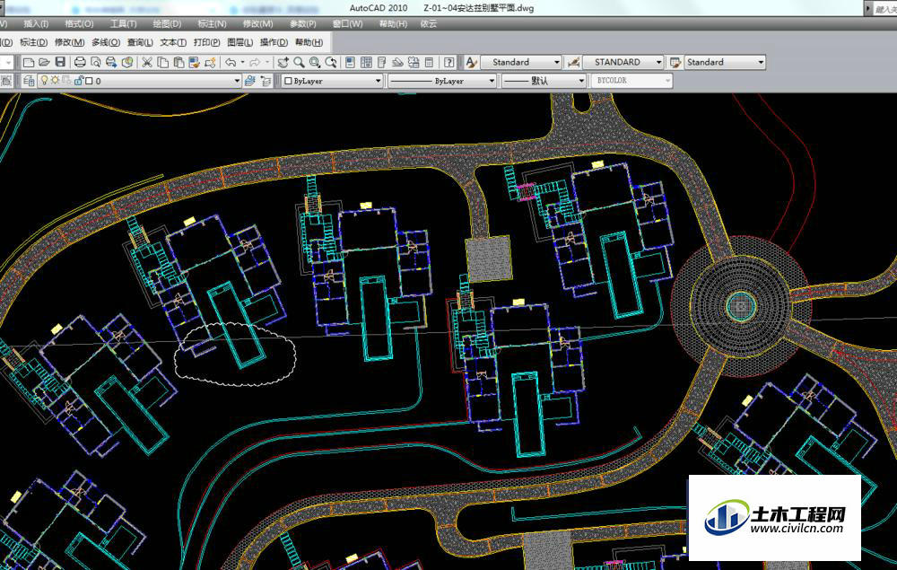This screenshot has height=570, width=897.
Task: Open Plot Preview from the toolbar
Action: coord(96,62)
